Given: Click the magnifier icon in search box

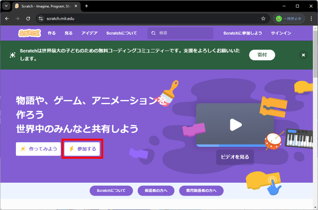Looking at the screenshot, I should coord(154,33).
